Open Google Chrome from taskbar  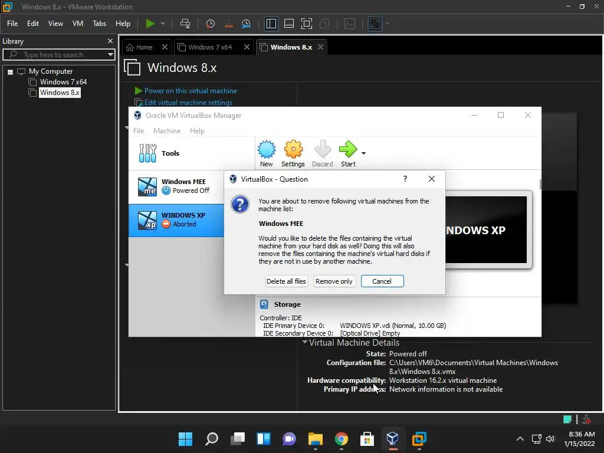coord(342,439)
